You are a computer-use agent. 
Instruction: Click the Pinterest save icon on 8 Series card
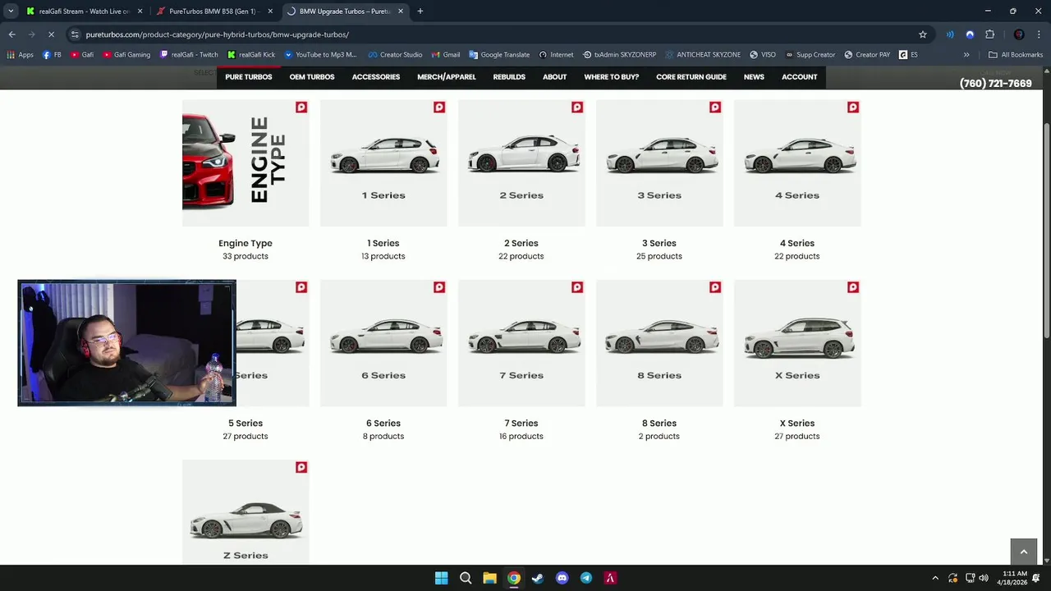(715, 287)
